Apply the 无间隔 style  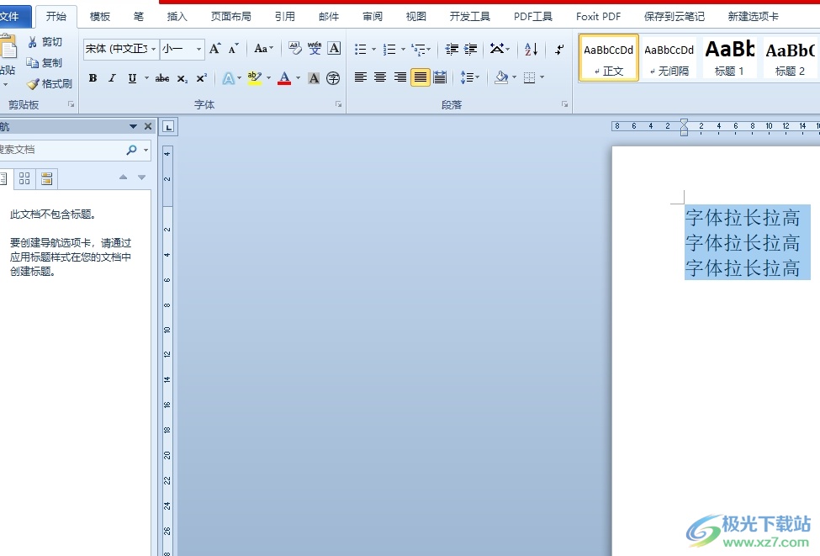tap(669, 57)
